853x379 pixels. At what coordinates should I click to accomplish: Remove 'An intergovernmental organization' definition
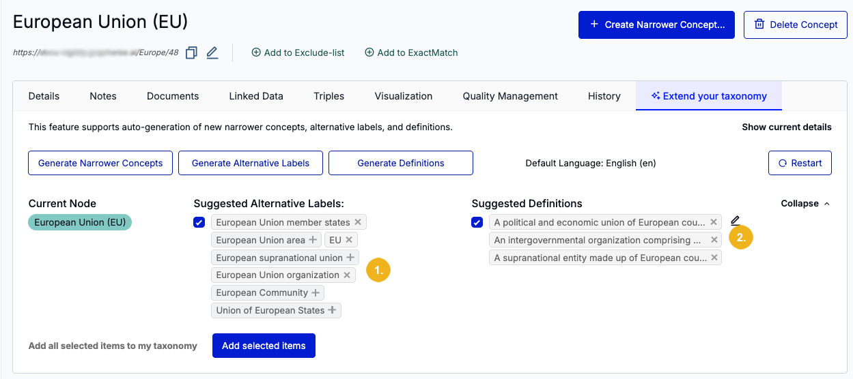[x=714, y=240]
